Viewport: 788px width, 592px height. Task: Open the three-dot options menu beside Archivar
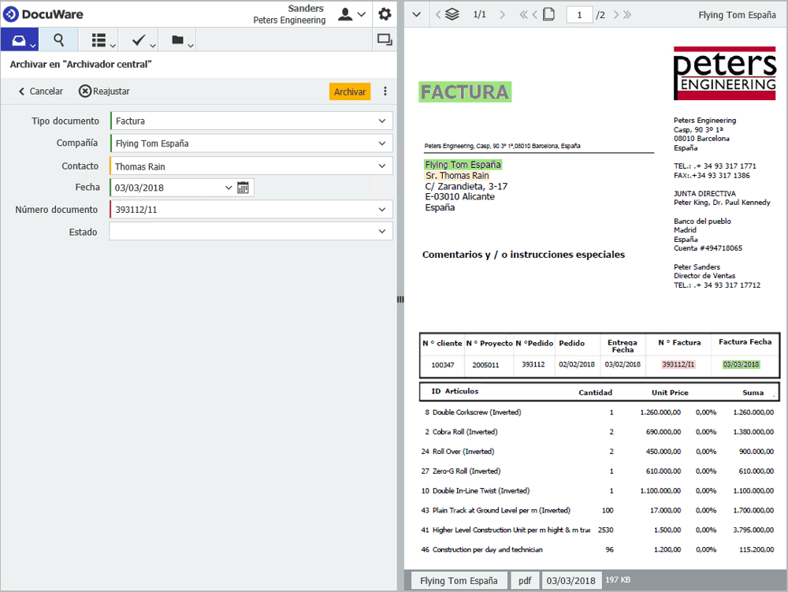tap(385, 91)
